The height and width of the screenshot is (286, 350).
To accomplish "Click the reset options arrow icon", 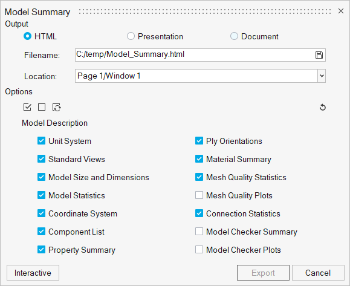I will click(323, 108).
